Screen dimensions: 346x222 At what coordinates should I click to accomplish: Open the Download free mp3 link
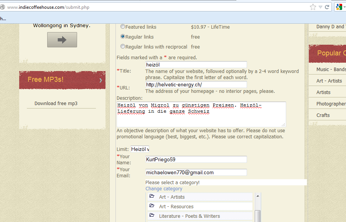click(x=56, y=103)
